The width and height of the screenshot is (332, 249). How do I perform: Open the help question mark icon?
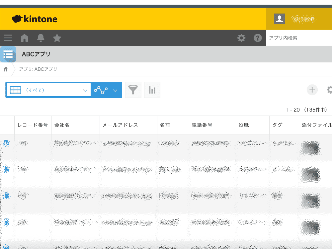pos(258,38)
